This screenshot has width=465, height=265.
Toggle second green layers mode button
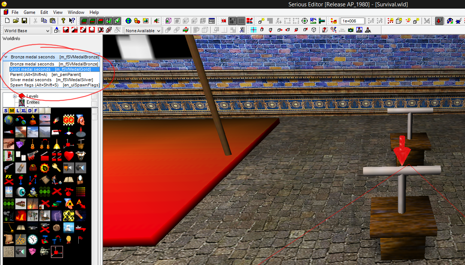[92, 21]
